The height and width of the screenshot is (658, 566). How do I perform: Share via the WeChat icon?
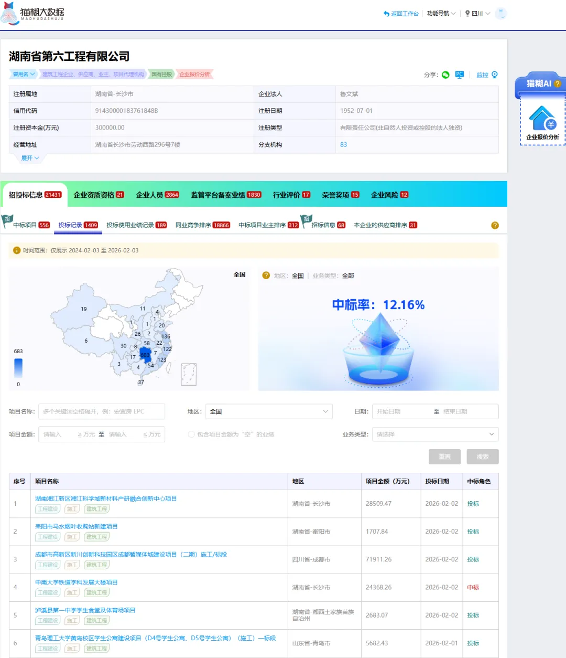point(445,75)
